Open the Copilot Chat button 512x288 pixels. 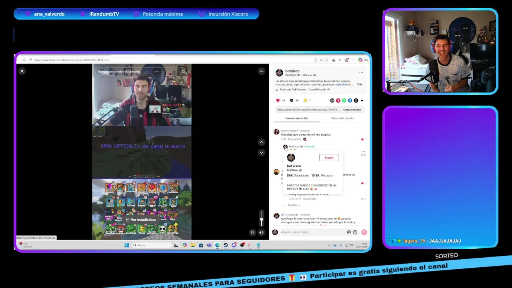click(x=363, y=60)
